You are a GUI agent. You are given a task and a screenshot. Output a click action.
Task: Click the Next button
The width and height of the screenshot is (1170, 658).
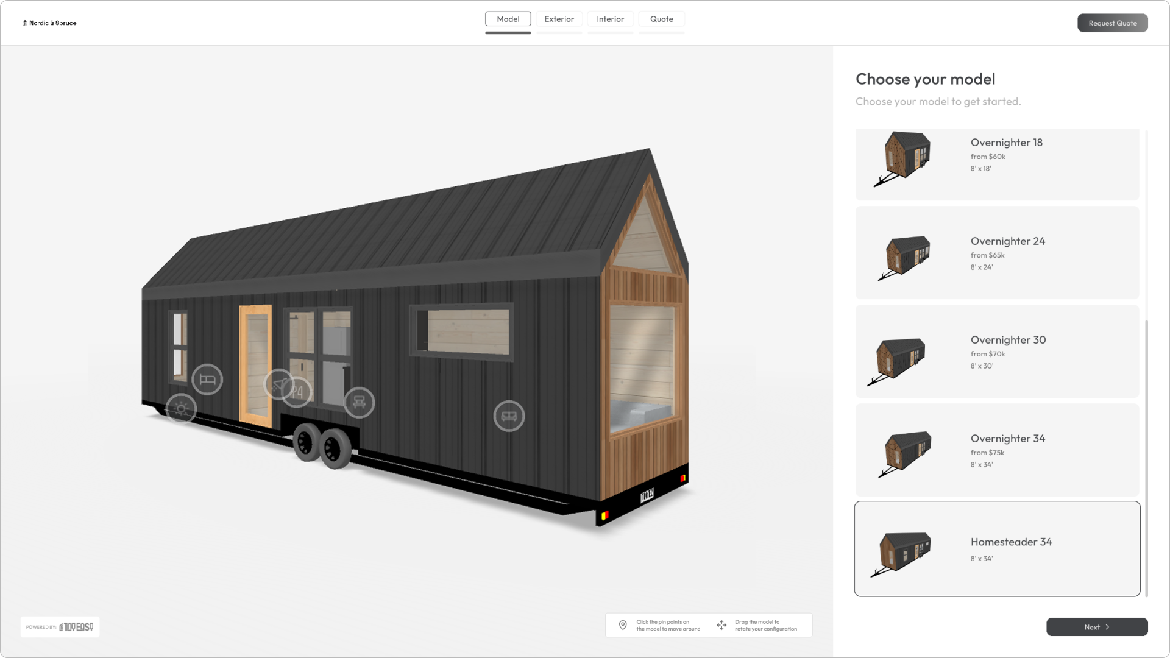pyautogui.click(x=1096, y=627)
